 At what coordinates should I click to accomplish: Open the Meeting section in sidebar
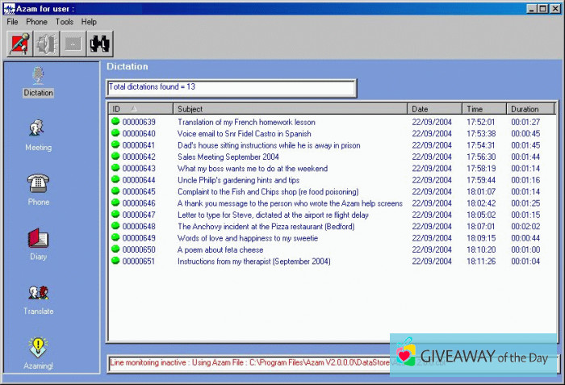pyautogui.click(x=38, y=134)
